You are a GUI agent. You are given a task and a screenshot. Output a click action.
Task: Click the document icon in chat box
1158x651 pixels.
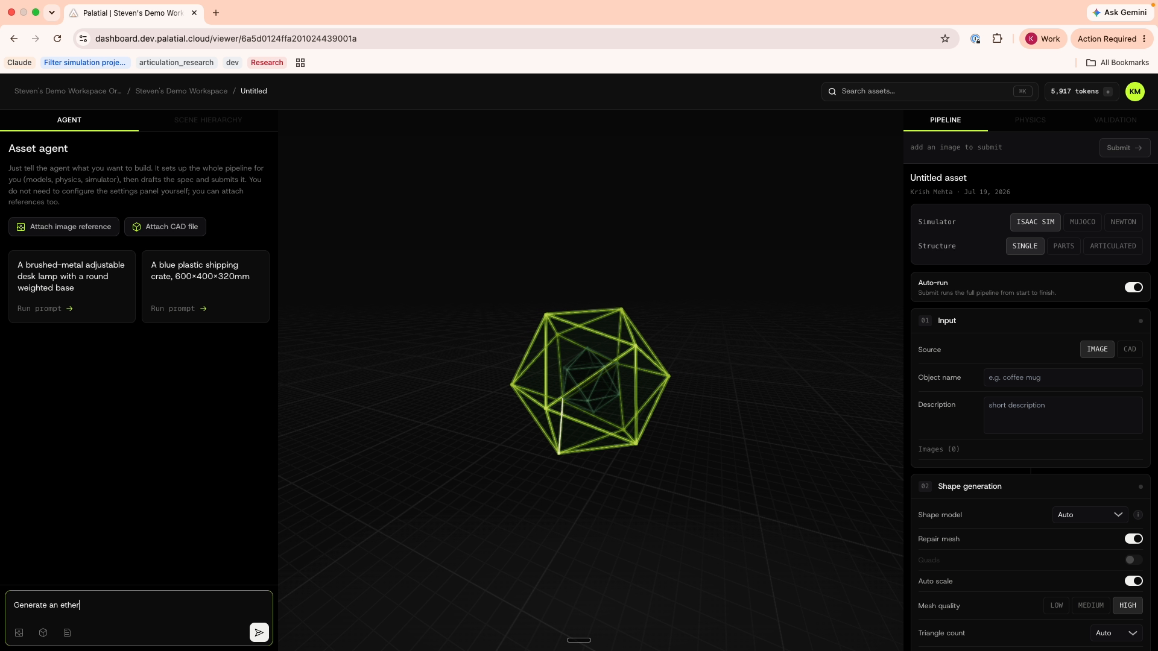coord(67,633)
